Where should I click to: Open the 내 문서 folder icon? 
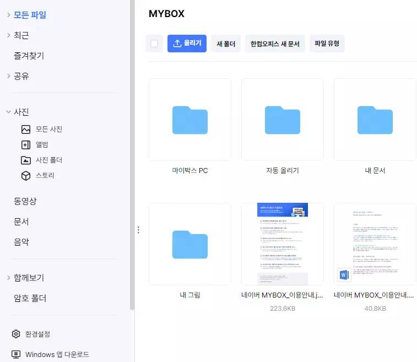375,120
